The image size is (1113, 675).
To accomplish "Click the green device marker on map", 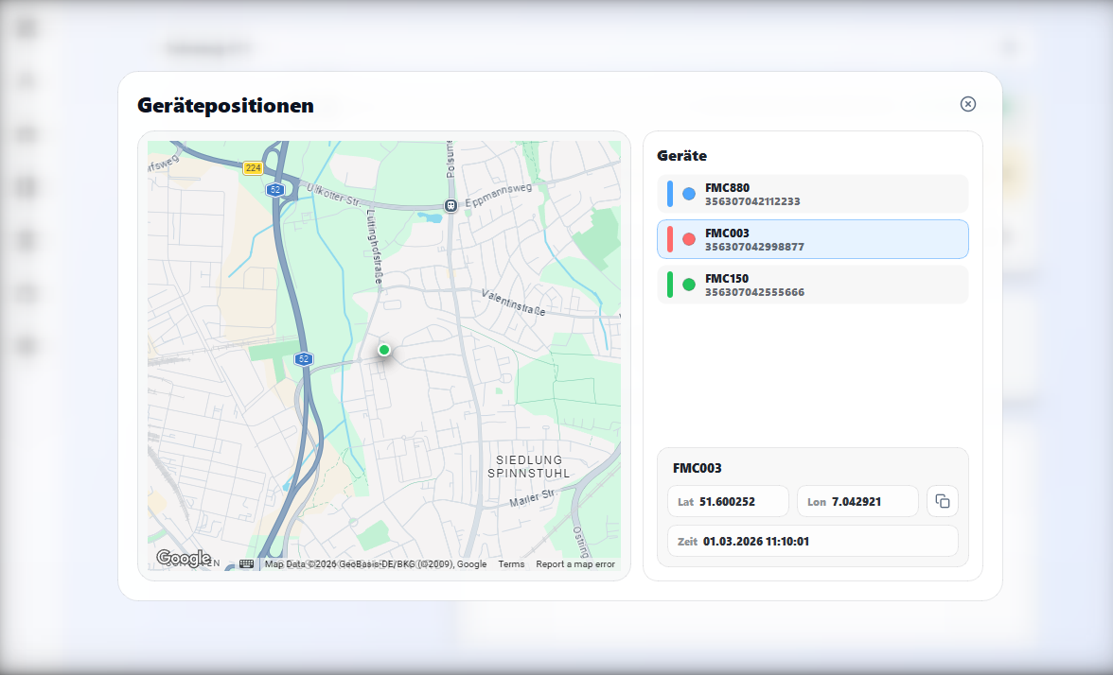I will coord(384,350).
